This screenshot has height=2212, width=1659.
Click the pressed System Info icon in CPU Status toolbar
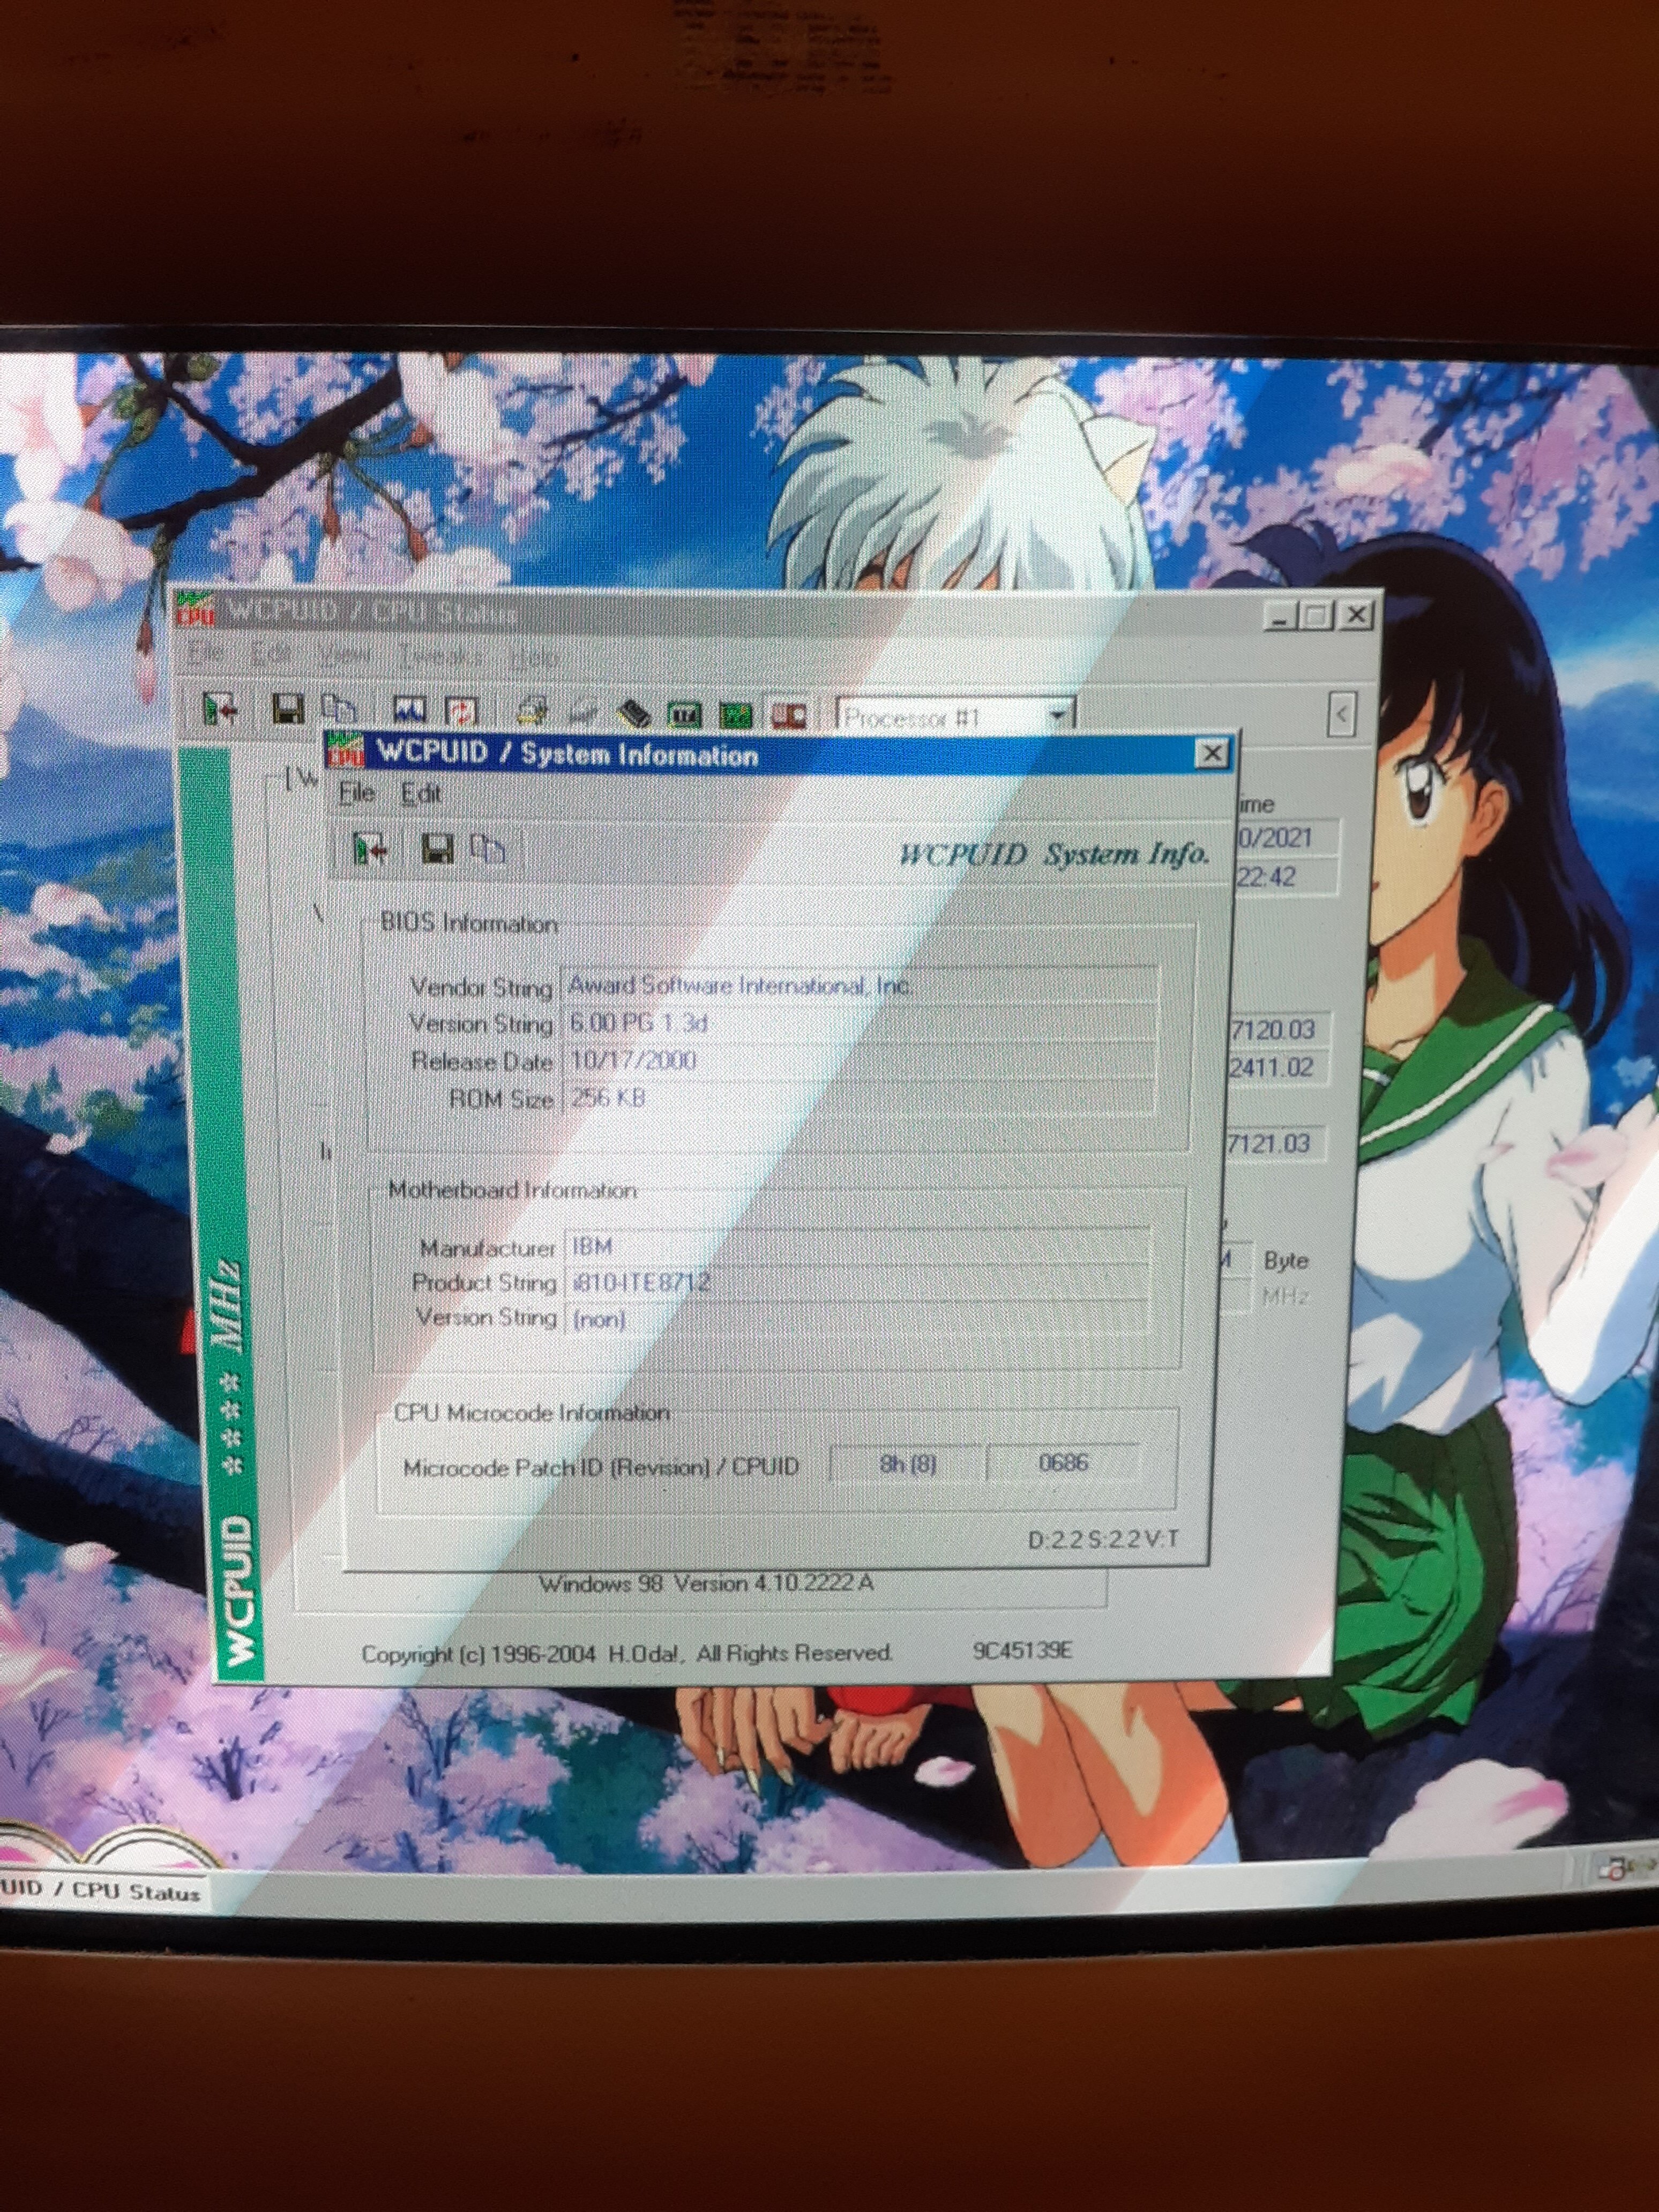tap(788, 714)
